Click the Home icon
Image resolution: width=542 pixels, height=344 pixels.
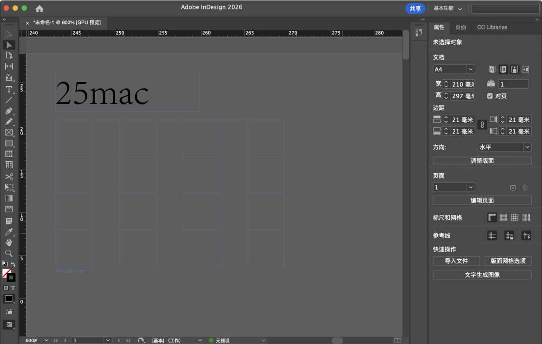(40, 9)
